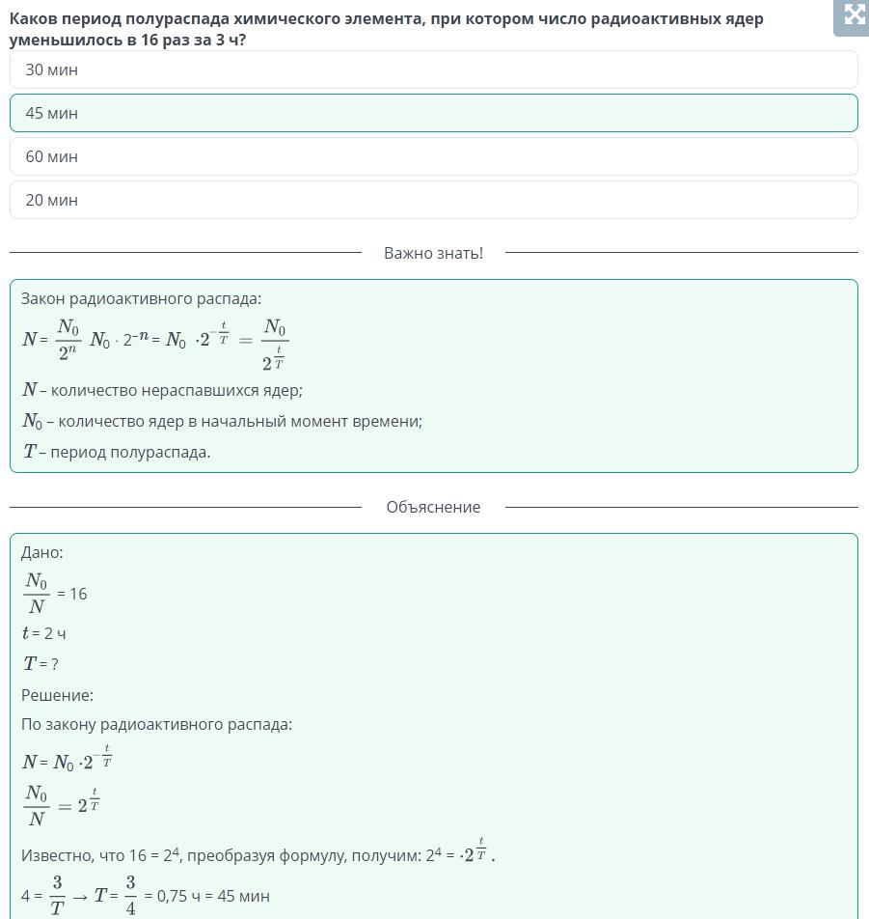
Task: Click the line about количество нераспавшихся ядер
Action: (x=162, y=390)
